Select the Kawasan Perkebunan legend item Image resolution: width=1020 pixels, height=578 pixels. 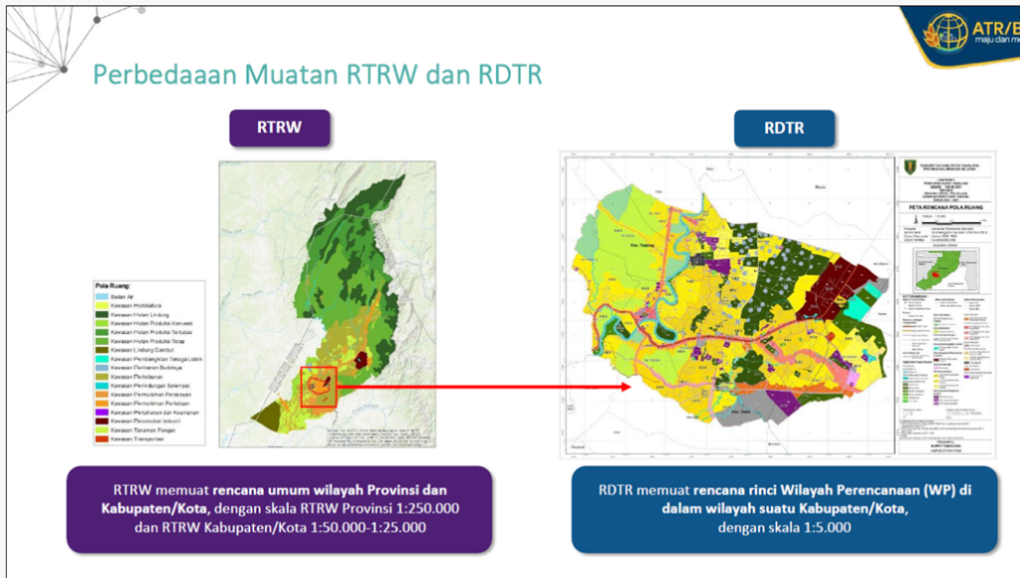pyautogui.click(x=101, y=377)
